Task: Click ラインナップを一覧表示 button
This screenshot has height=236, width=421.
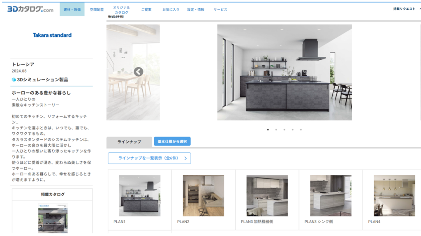Action: coord(149,158)
